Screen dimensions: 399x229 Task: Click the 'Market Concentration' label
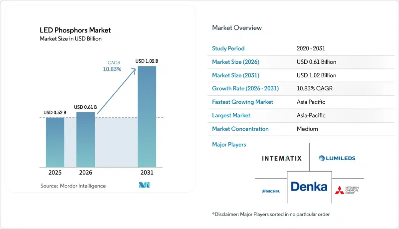tap(240, 129)
